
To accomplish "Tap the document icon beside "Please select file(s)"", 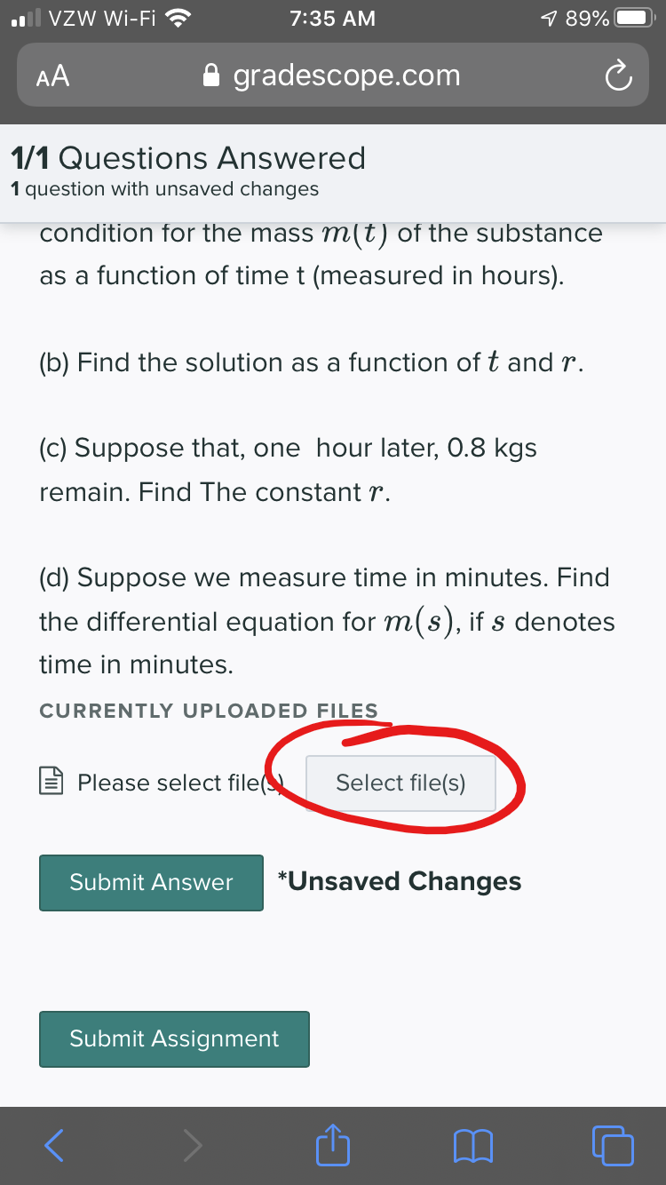I will (51, 783).
